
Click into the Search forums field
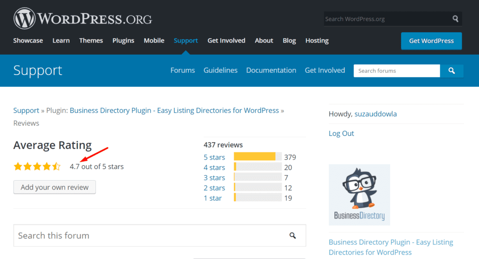point(396,71)
